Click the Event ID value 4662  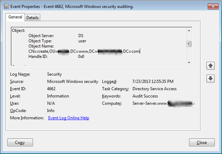tap(51, 89)
